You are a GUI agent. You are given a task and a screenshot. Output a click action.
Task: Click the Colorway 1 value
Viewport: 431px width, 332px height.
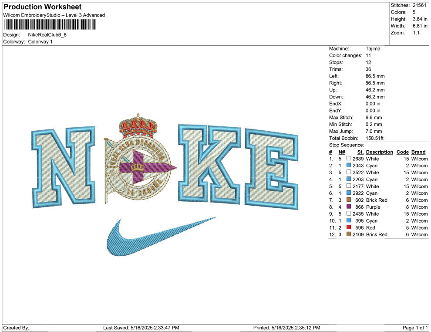pos(40,41)
